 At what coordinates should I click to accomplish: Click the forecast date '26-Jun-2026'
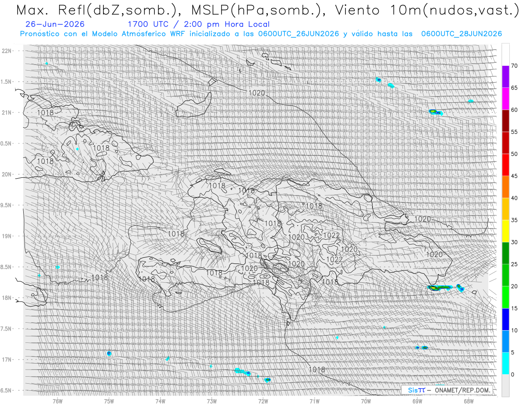[x=55, y=24]
